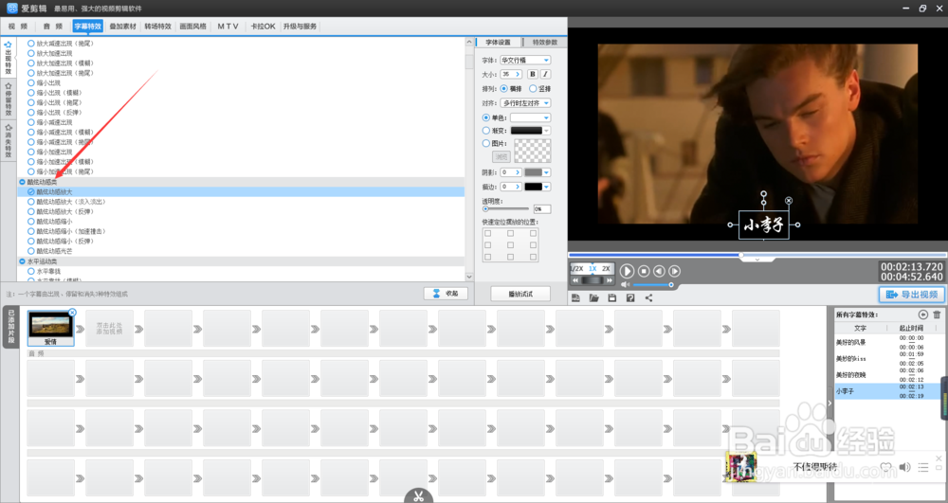Select 1/2X slow playback speed
Viewport: 948px width, 503px height.
[576, 269]
